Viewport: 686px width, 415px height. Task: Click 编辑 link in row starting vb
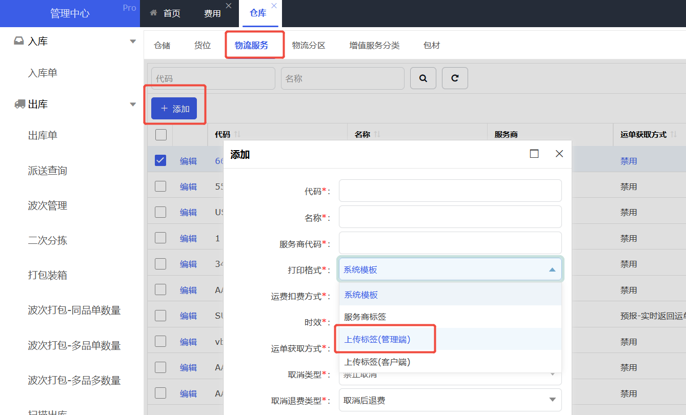coord(188,342)
